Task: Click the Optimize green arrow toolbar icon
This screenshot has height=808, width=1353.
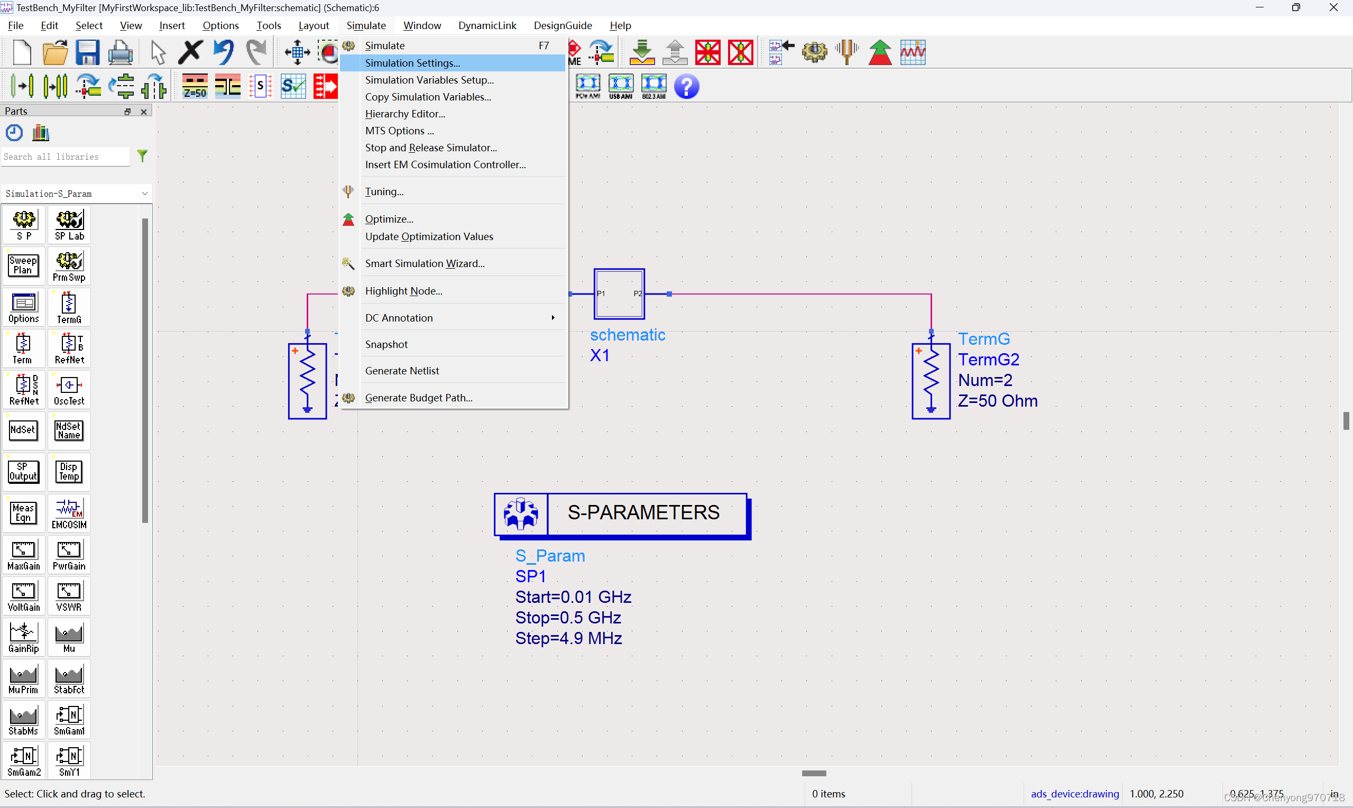Action: point(880,52)
